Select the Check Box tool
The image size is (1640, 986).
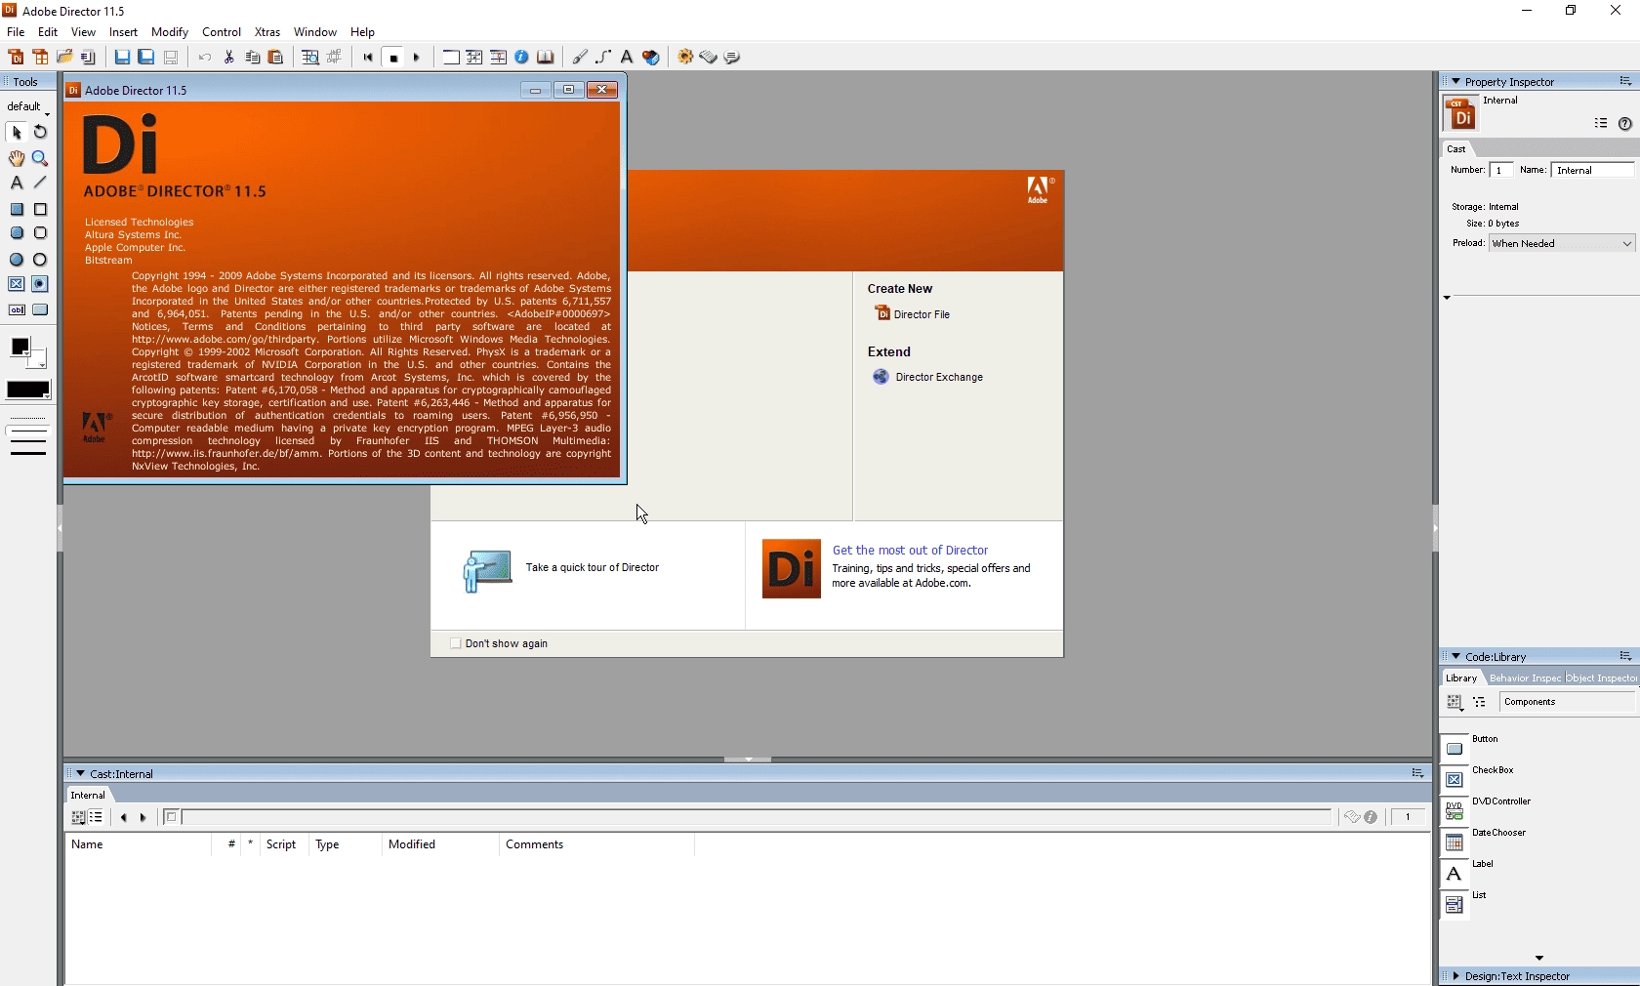17,284
